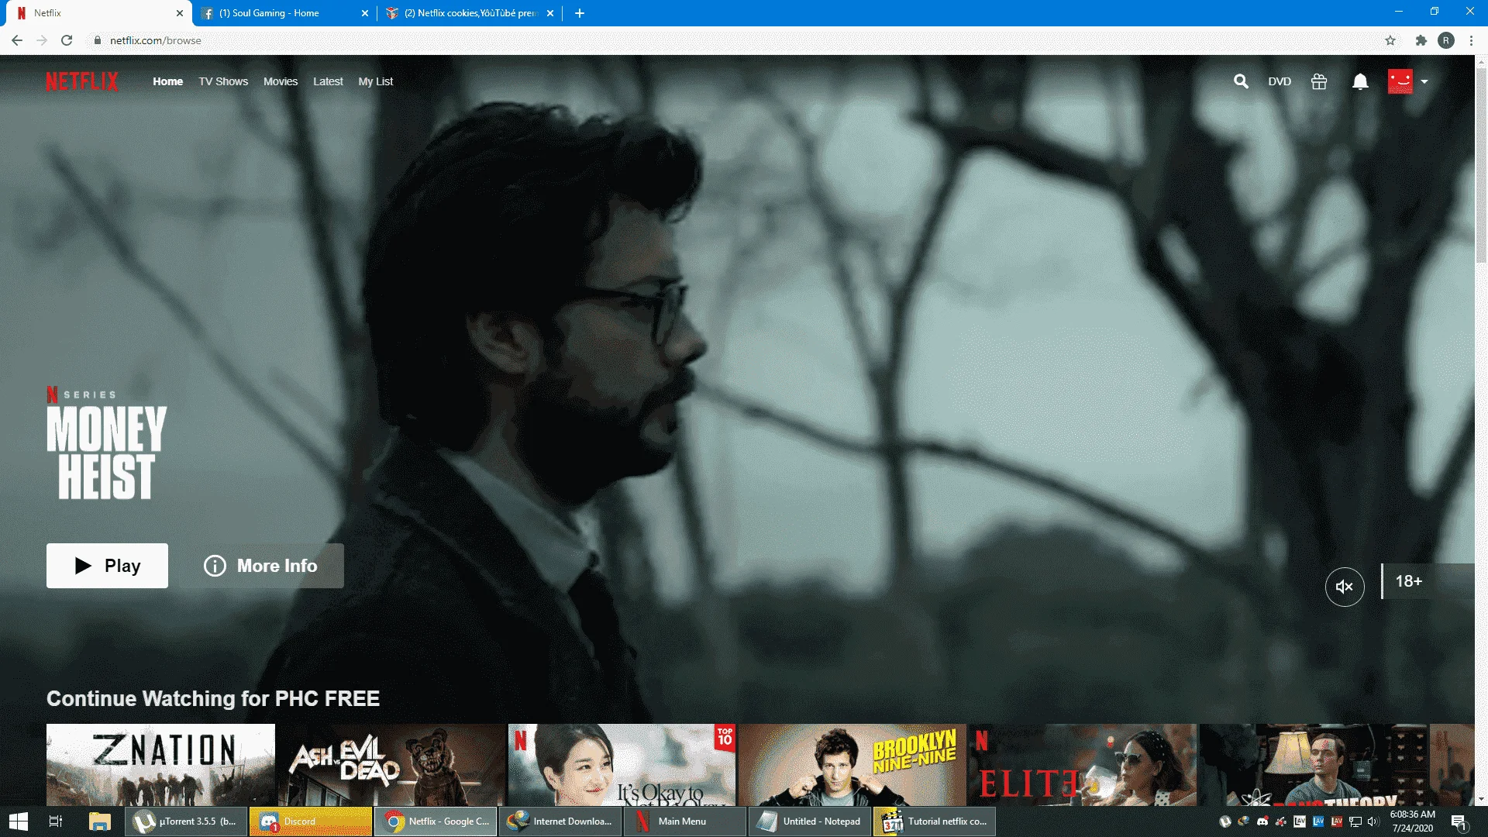Switch to the uTorrent taskbar window
The width and height of the screenshot is (1488, 837).
coord(186,821)
